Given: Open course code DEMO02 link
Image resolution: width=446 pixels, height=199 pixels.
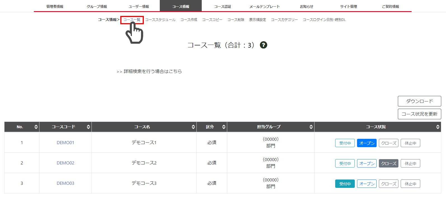Looking at the screenshot, I should (65, 163).
